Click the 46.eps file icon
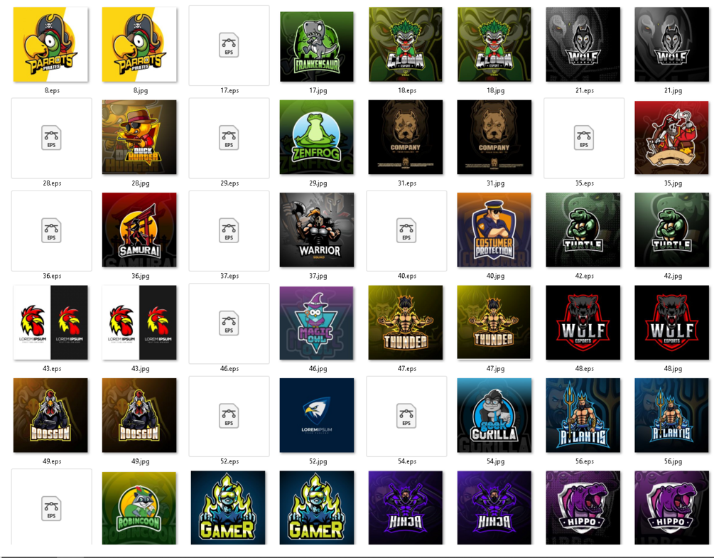 pyautogui.click(x=229, y=323)
